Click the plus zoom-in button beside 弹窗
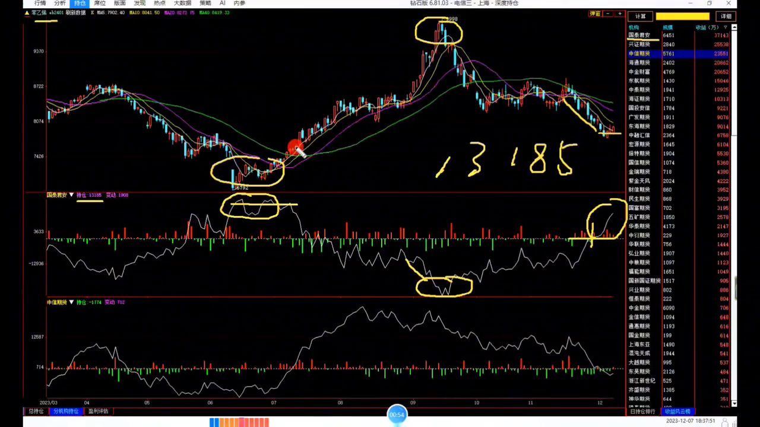Viewport: 760px width, 427px height. click(619, 14)
